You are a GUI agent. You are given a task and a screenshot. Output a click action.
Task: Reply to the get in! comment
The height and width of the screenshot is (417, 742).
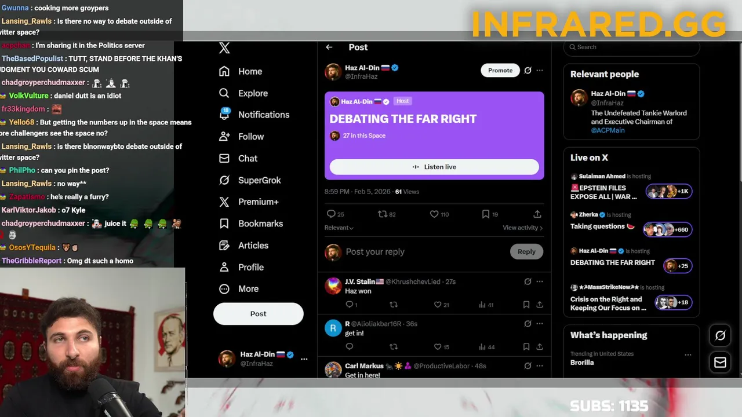(349, 347)
